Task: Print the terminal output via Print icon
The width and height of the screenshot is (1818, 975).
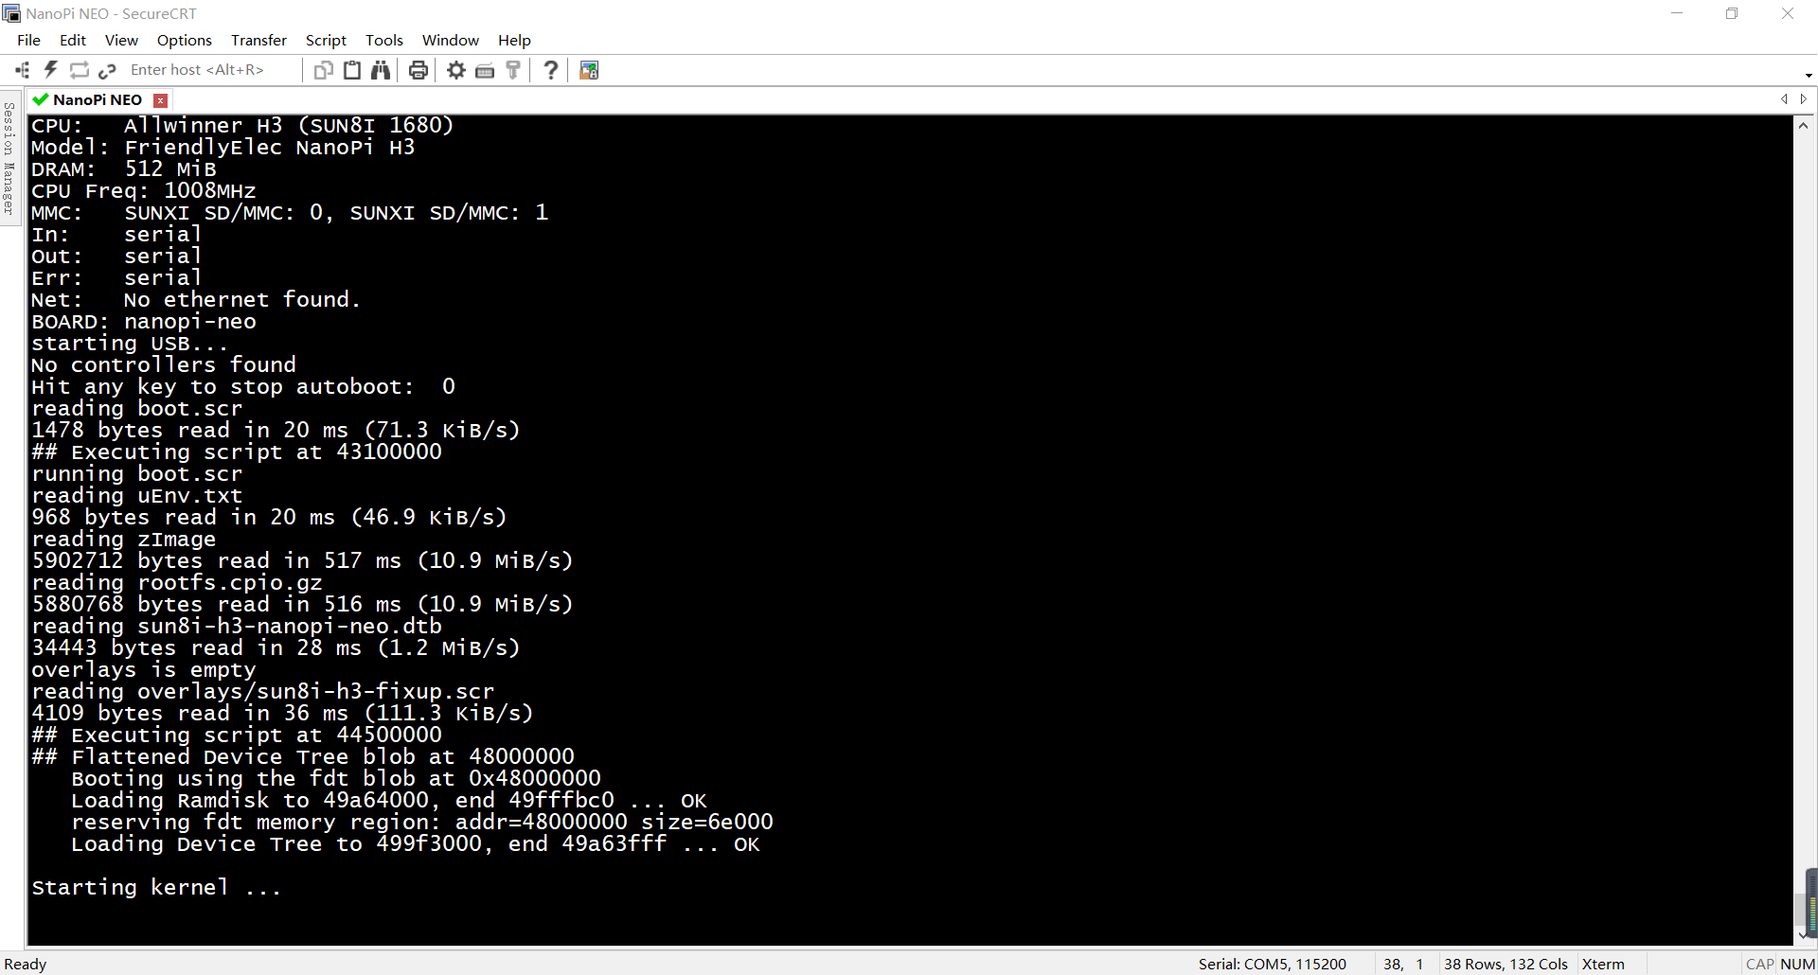Action: click(418, 70)
